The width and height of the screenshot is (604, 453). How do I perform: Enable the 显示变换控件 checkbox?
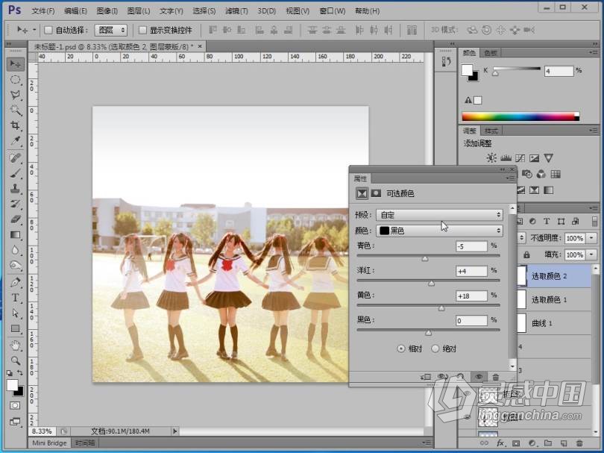pos(142,30)
